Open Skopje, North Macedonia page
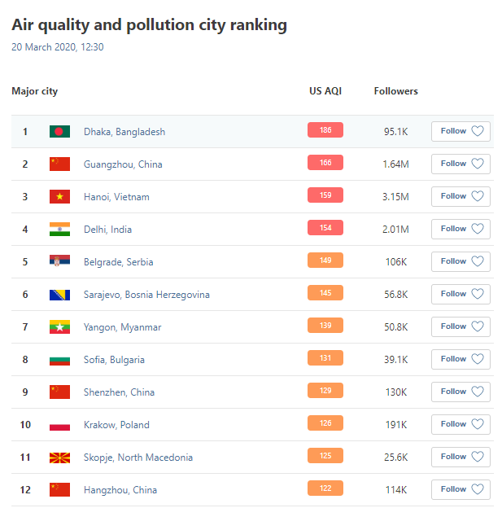The width and height of the screenshot is (502, 508). click(138, 458)
